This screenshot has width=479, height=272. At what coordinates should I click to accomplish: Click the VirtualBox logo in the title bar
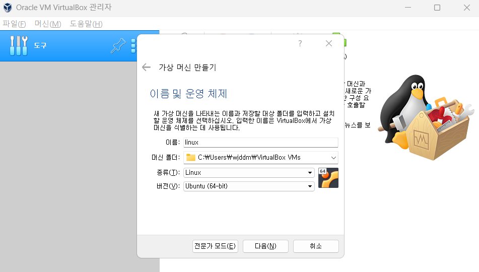click(8, 8)
